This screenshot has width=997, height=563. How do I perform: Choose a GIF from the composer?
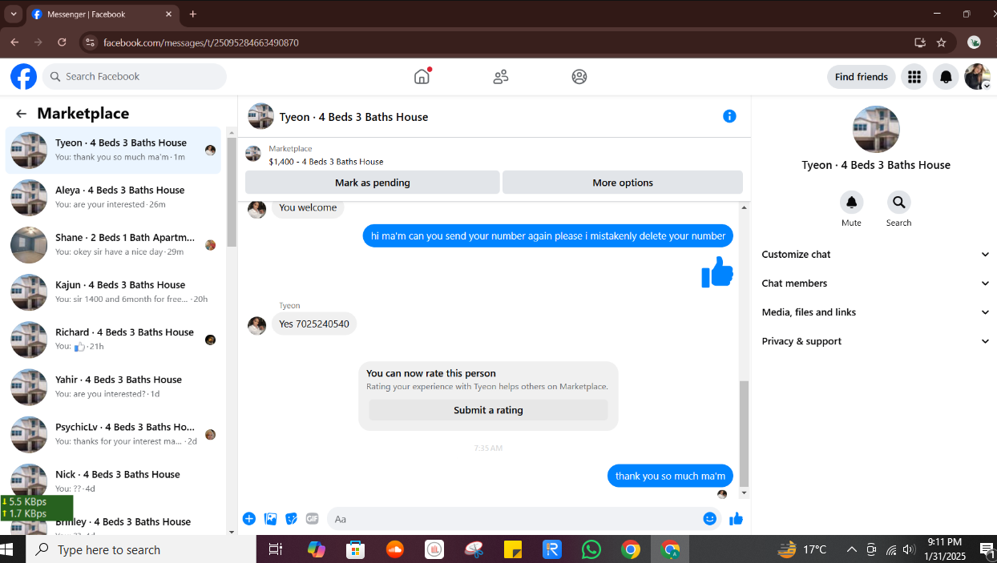pos(313,519)
